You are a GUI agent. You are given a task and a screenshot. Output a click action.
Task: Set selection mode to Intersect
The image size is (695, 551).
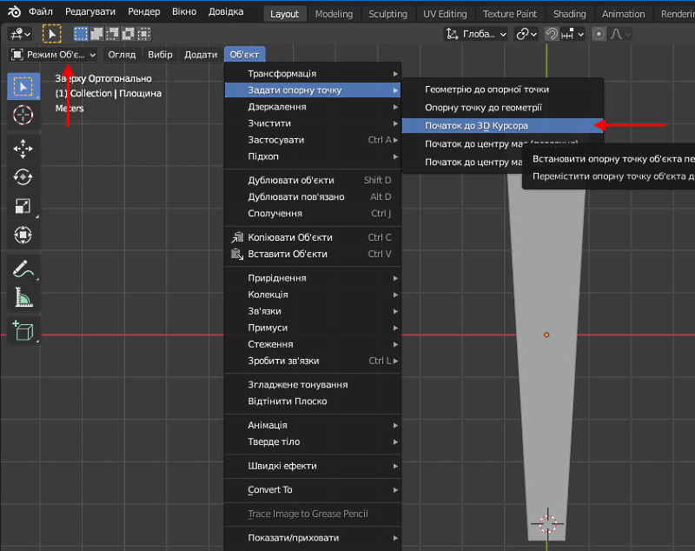pos(143,34)
